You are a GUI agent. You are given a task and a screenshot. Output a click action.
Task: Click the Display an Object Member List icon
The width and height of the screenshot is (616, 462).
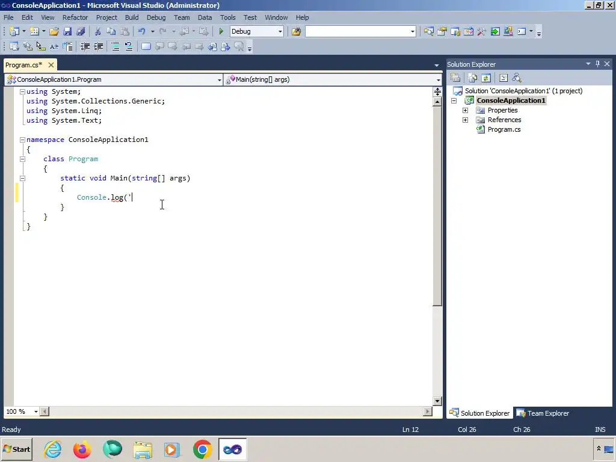pyautogui.click(x=14, y=47)
